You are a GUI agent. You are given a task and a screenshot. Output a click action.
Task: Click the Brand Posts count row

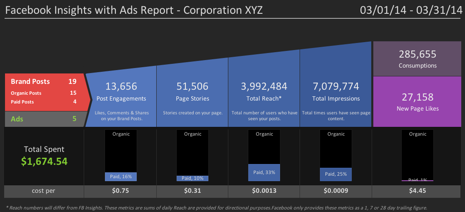click(44, 81)
